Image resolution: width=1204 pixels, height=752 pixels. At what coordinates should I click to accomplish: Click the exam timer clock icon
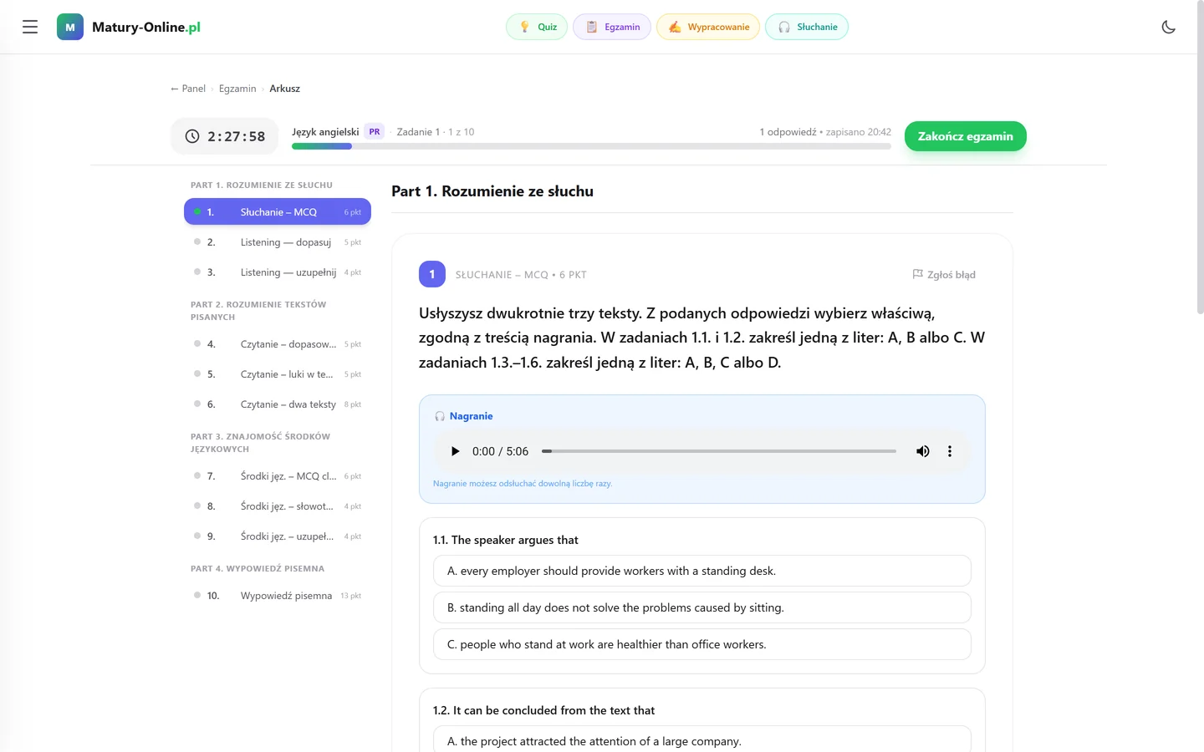(x=192, y=136)
